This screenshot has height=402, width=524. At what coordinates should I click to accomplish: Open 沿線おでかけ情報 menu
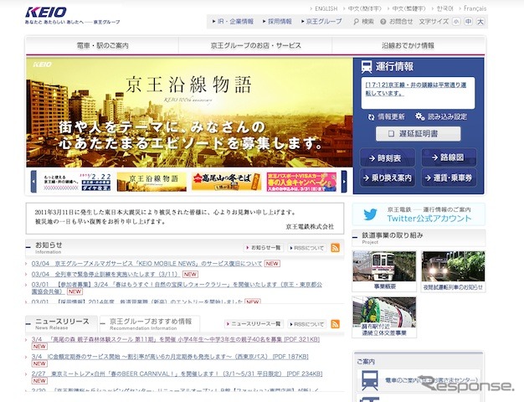coord(408,45)
